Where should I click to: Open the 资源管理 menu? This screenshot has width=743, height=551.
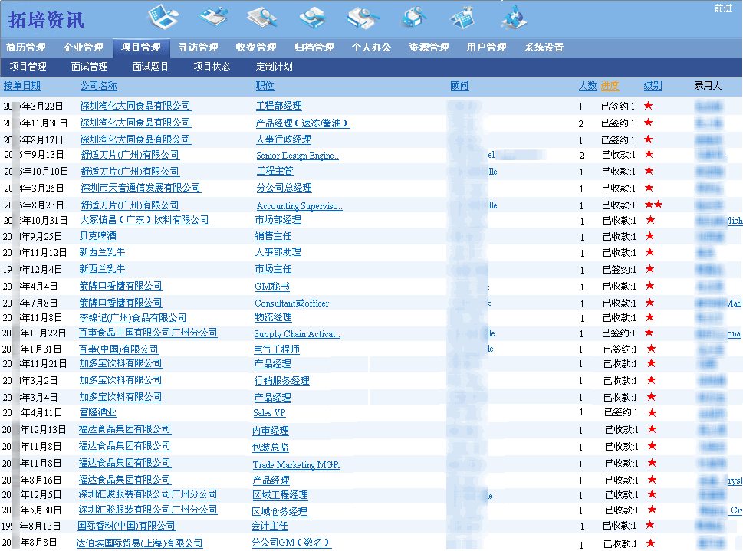[x=429, y=48]
